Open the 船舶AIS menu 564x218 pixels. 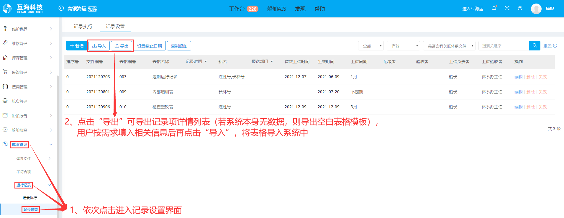pyautogui.click(x=276, y=9)
